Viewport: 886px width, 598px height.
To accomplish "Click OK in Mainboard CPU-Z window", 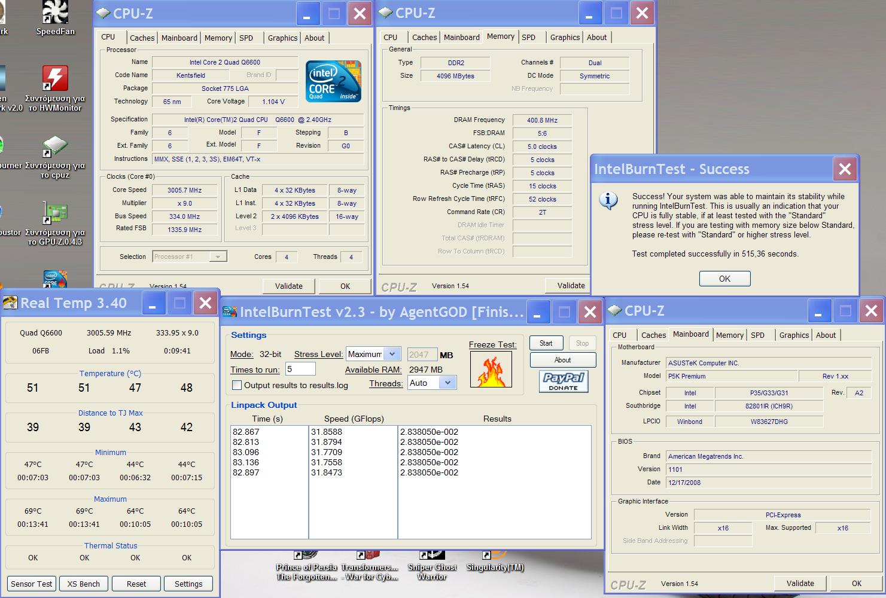I will [x=857, y=583].
